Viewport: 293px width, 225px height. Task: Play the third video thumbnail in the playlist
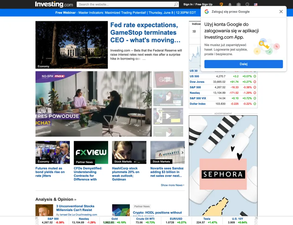coord(168,116)
